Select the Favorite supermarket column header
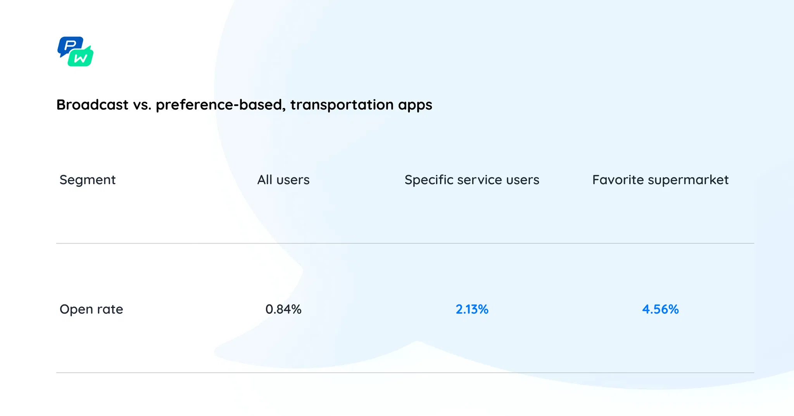 pyautogui.click(x=660, y=180)
